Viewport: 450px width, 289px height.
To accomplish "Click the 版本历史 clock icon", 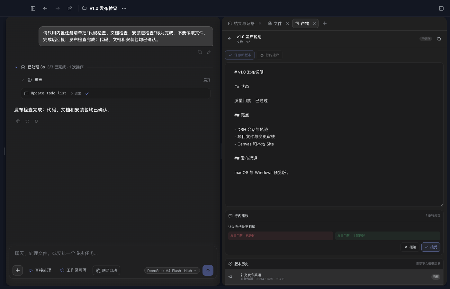I will point(230,264).
